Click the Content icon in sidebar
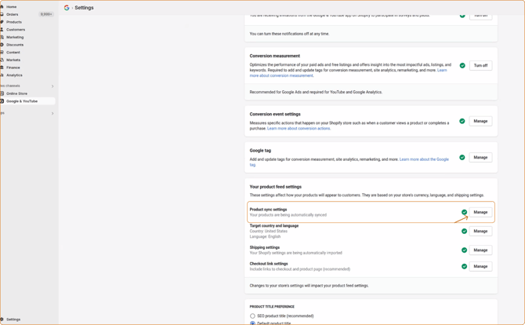Image resolution: width=525 pixels, height=325 pixels. (x=2, y=53)
